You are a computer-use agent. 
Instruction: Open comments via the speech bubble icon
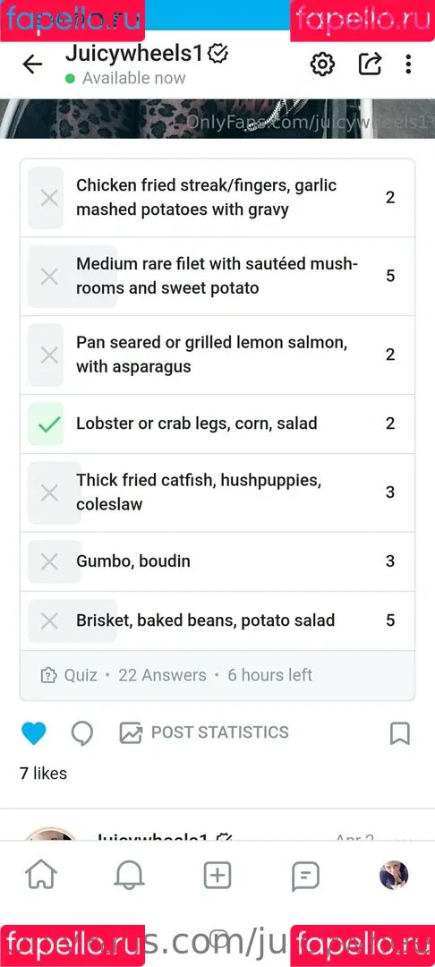coord(82,732)
